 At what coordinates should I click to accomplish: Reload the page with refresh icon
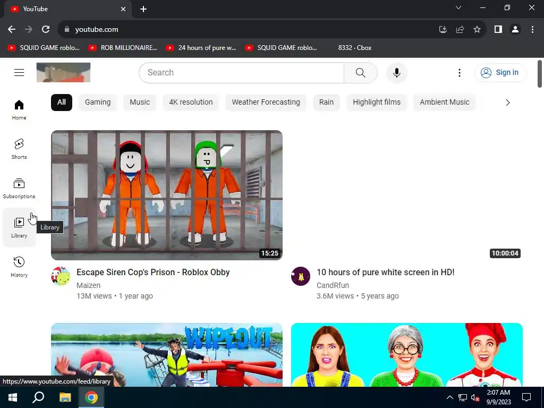tap(46, 30)
